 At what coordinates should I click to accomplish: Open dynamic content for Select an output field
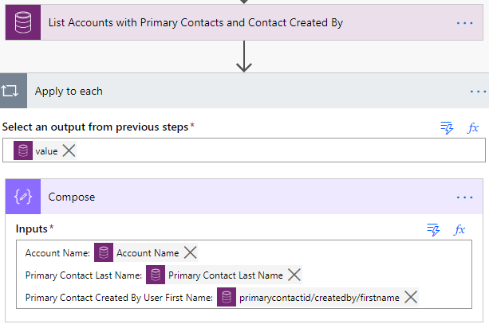(447, 127)
